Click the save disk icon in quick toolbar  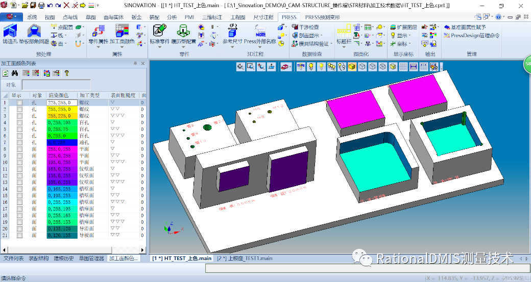pos(33,6)
